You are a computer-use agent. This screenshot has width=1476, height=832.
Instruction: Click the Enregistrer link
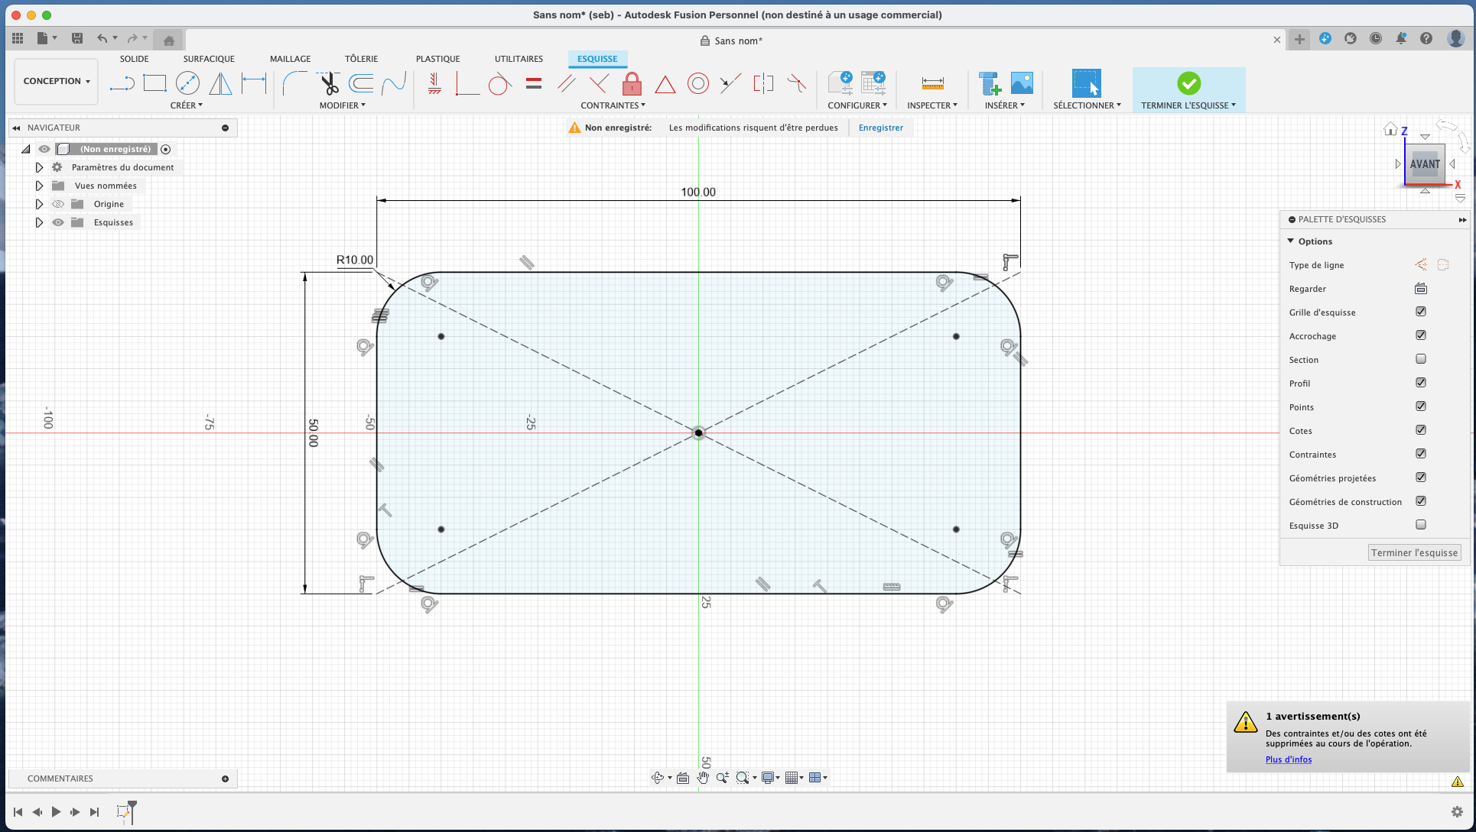(x=880, y=128)
